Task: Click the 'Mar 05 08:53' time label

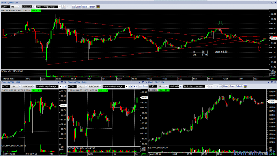Action: (9, 79)
